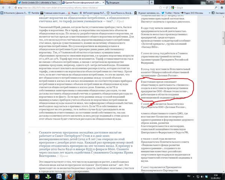Show hidden tray icons arrow
The image size is (225, 180).
coord(193,177)
